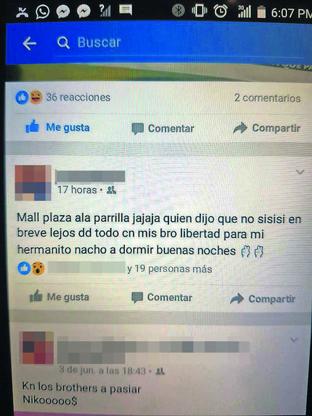Toggle the blue Me gusta like button
The height and width of the screenshot is (416, 312).
point(58,127)
